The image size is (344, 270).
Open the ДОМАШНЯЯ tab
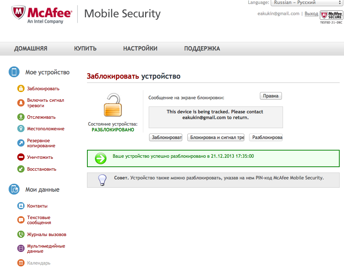pos(31,48)
